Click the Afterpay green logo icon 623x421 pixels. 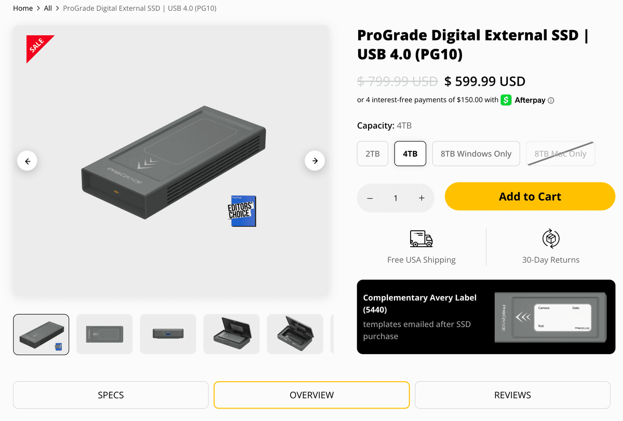click(x=506, y=100)
